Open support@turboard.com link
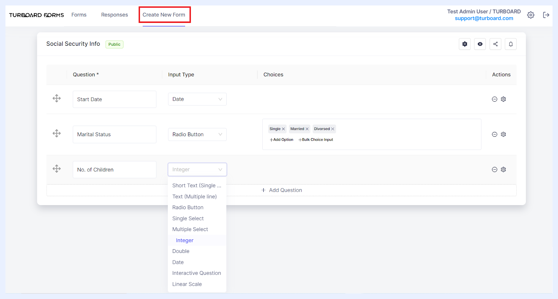Image resolution: width=558 pixels, height=299 pixels. point(484,18)
